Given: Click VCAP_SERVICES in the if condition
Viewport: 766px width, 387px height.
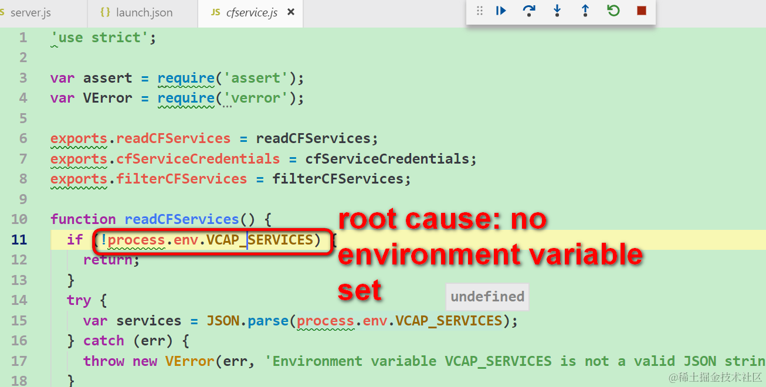Looking at the screenshot, I should click(260, 239).
